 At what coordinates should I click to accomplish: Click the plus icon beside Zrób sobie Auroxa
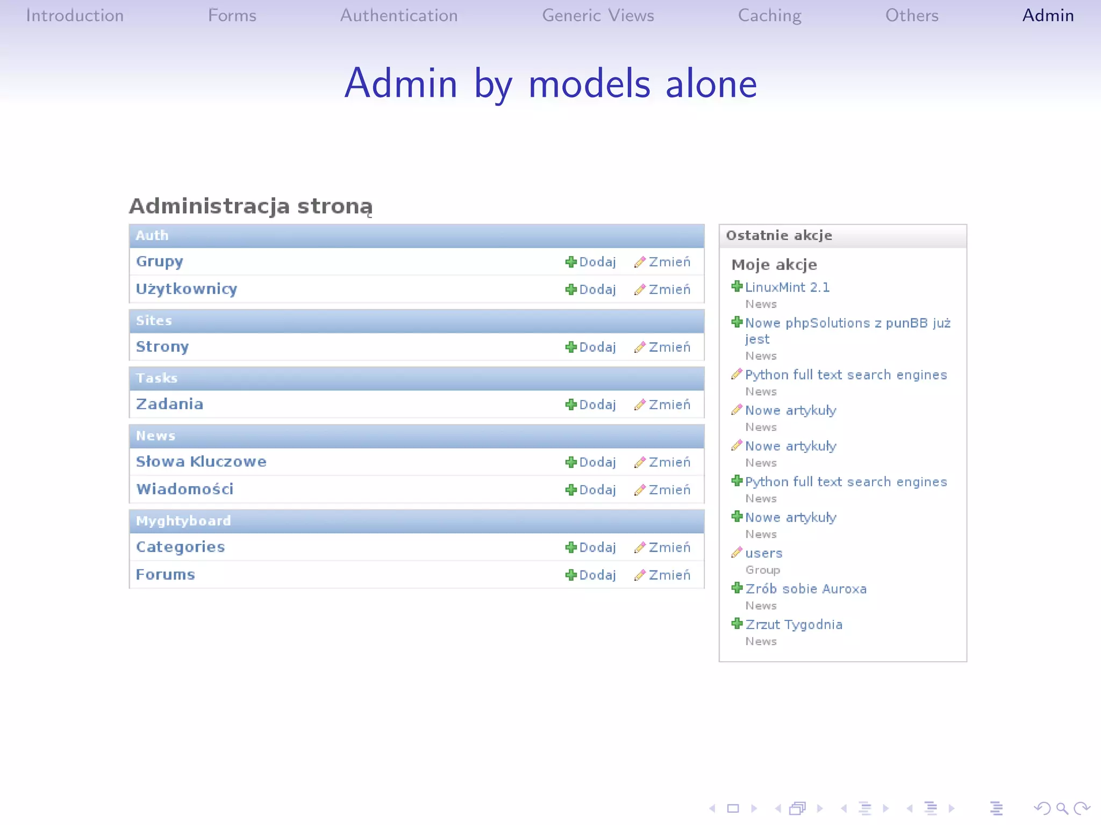[737, 588]
